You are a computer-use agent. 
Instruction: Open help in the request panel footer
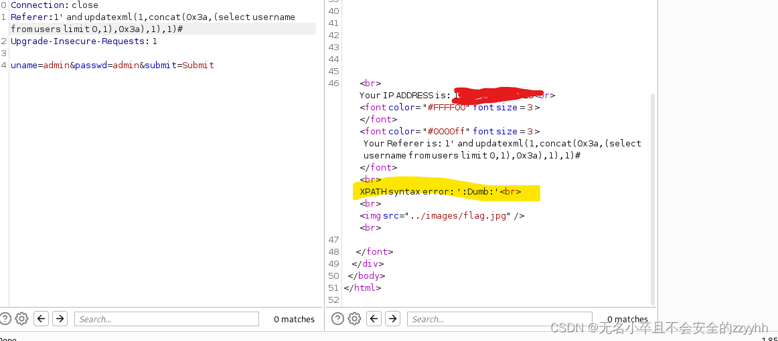tap(5, 318)
